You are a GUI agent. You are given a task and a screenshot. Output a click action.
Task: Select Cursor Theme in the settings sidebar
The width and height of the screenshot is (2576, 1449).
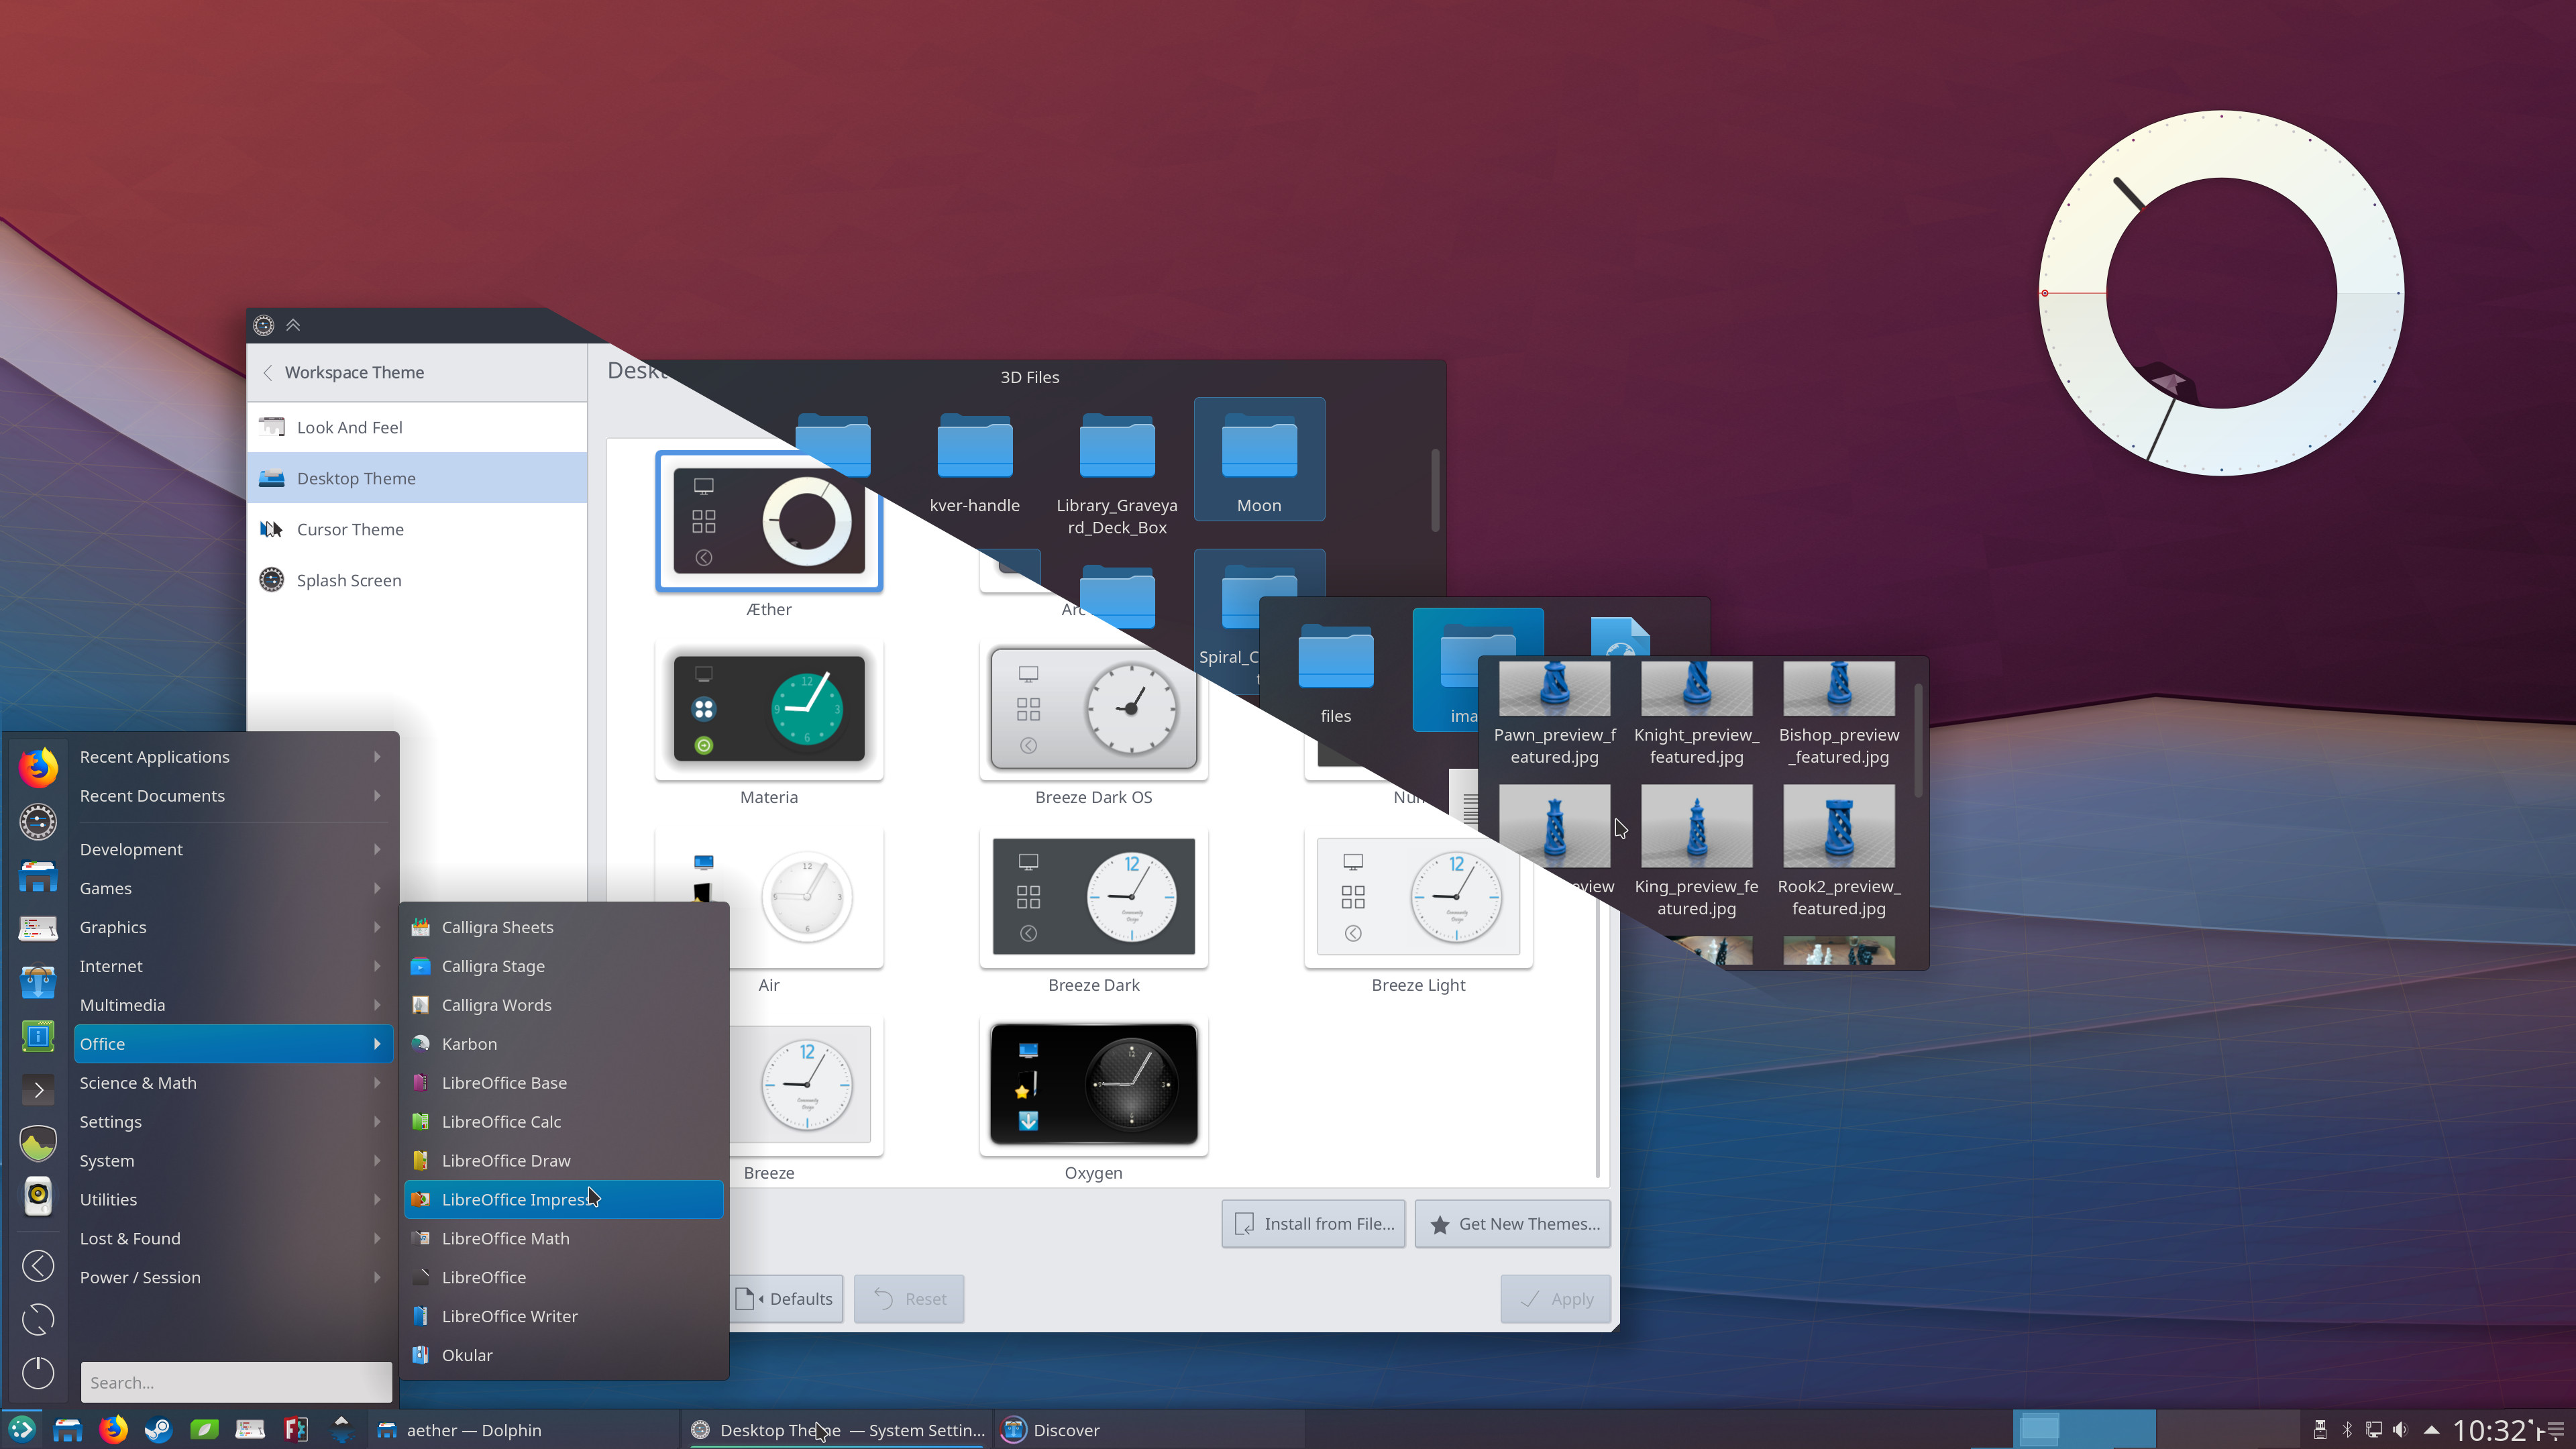[x=417, y=529]
